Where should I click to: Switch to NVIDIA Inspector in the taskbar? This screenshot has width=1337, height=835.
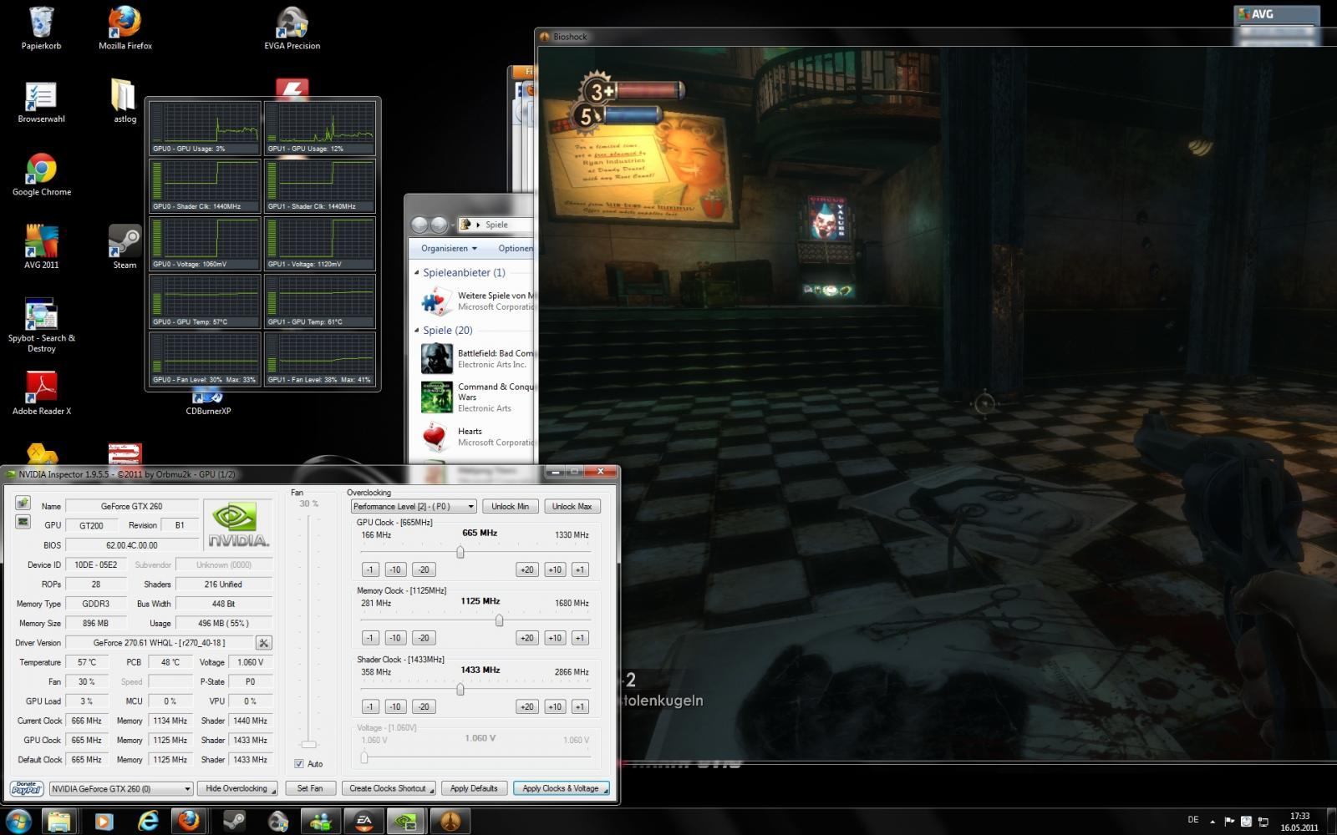(407, 821)
